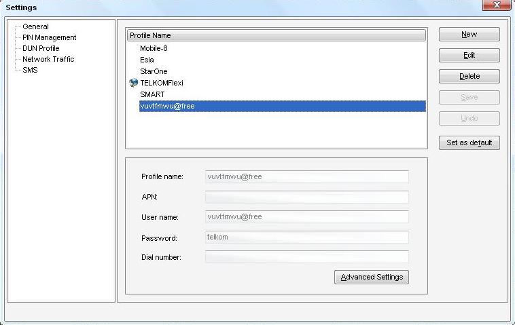Open Advanced Settings
515x325 pixels.
click(372, 277)
